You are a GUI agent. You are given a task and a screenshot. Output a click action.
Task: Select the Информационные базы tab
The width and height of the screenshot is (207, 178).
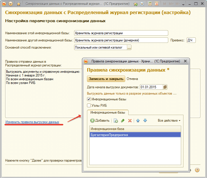[108, 112]
